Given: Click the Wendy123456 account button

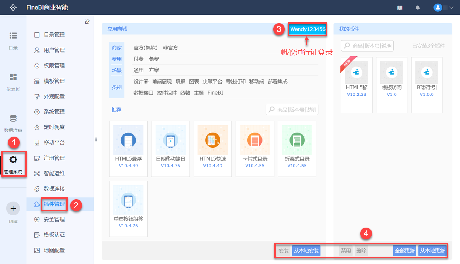Looking at the screenshot, I should [x=307, y=29].
